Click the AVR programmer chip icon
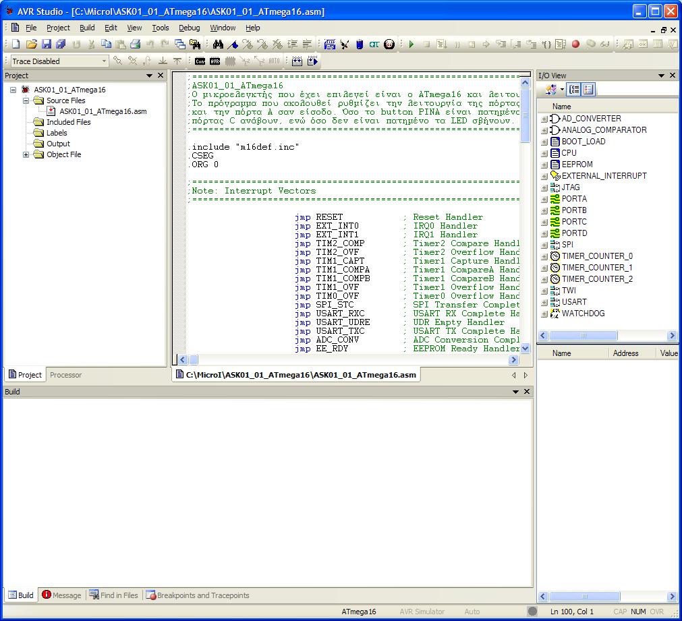The height and width of the screenshot is (621, 682). [x=215, y=61]
